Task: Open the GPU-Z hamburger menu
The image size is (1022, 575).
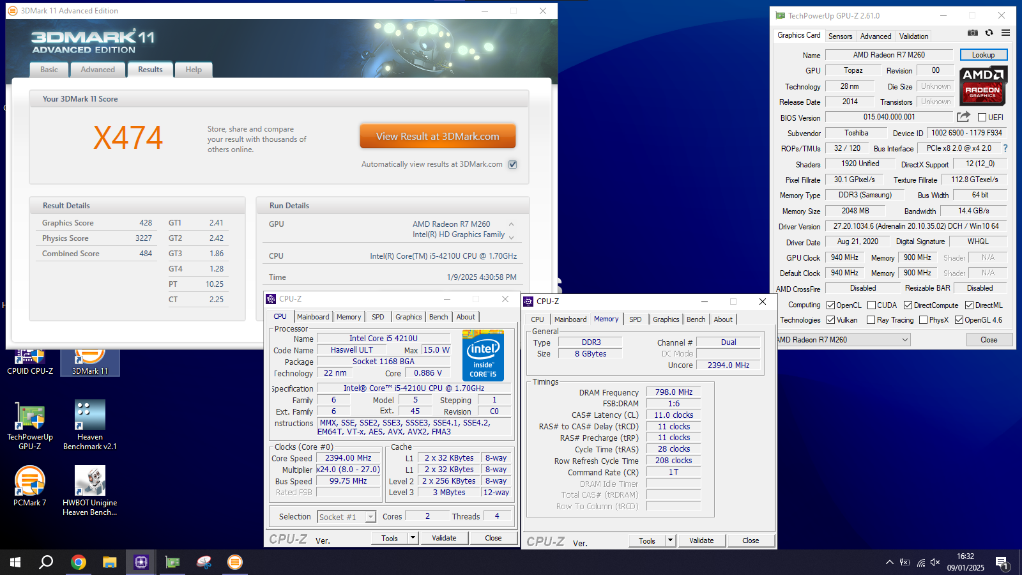Action: [1005, 33]
